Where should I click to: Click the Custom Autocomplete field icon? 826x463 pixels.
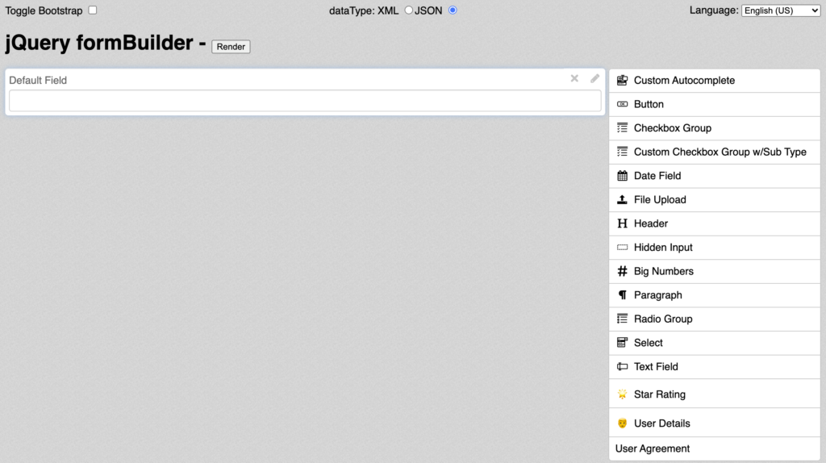pyautogui.click(x=622, y=80)
